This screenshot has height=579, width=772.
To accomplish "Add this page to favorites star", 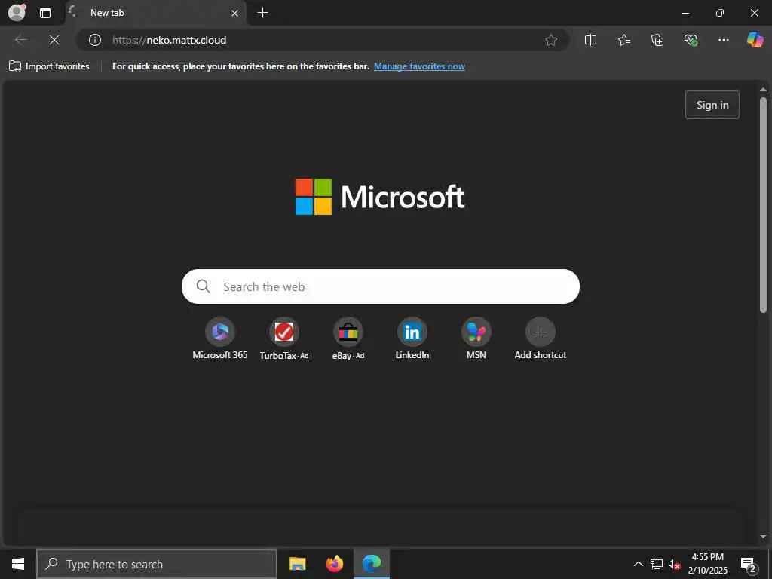I will [551, 40].
